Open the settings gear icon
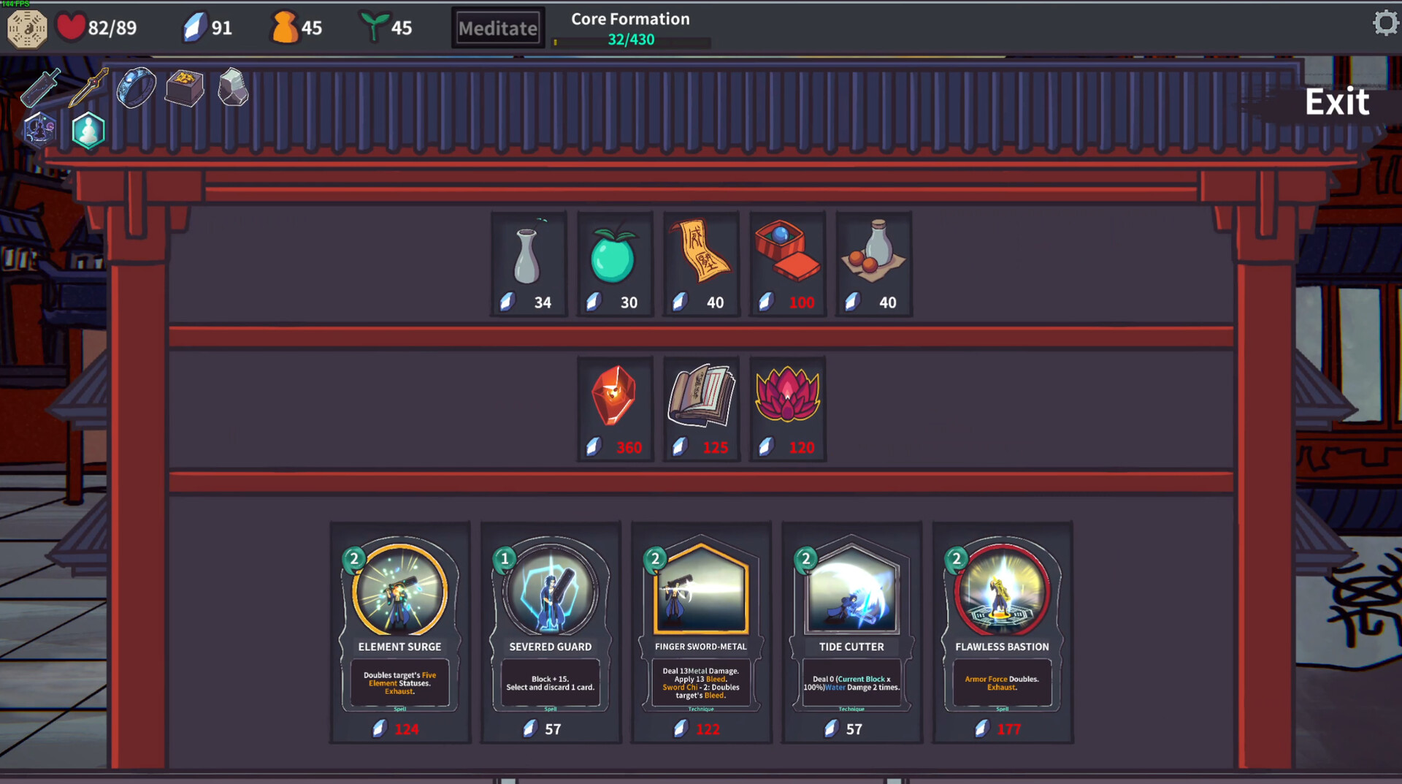The width and height of the screenshot is (1402, 784). [x=1385, y=23]
